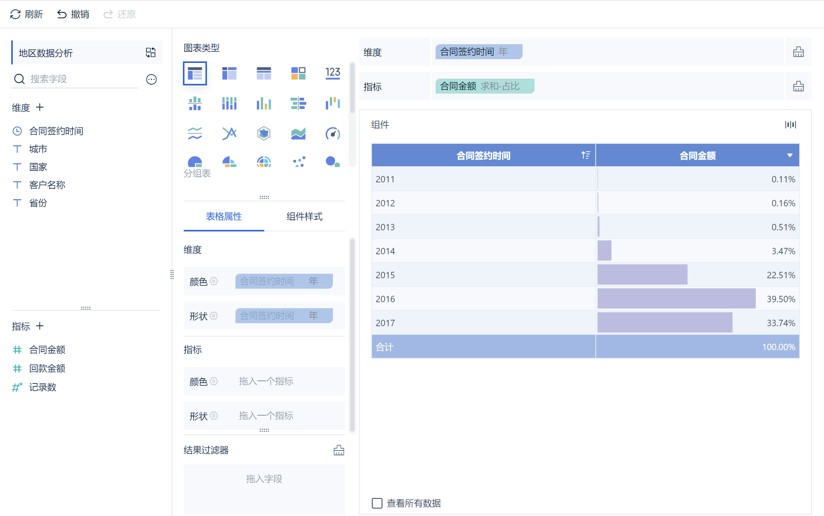Select the rose pie chart type
The width and height of the screenshot is (824, 516).
tap(229, 162)
